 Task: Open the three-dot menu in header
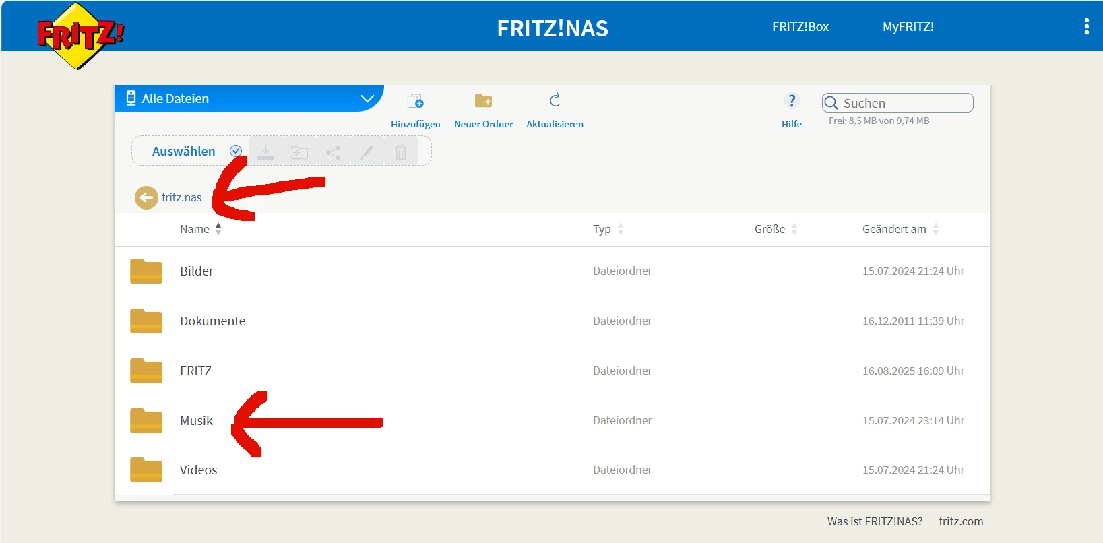[1086, 26]
